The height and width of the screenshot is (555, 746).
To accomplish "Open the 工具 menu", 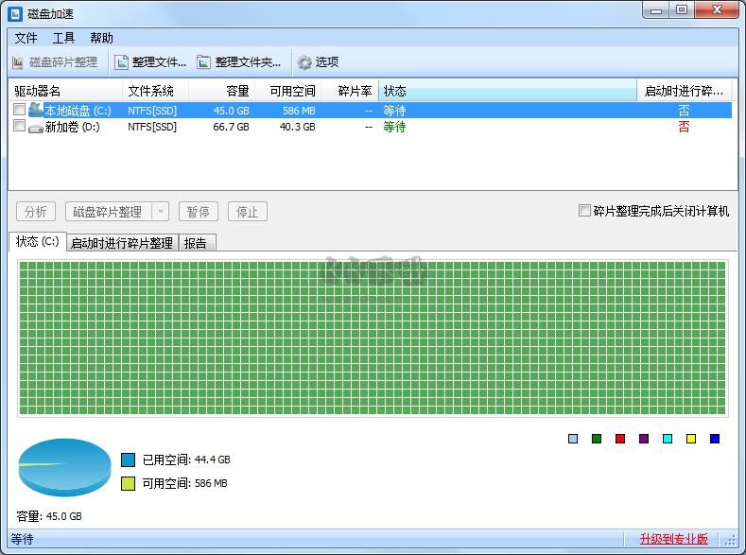I will [63, 38].
